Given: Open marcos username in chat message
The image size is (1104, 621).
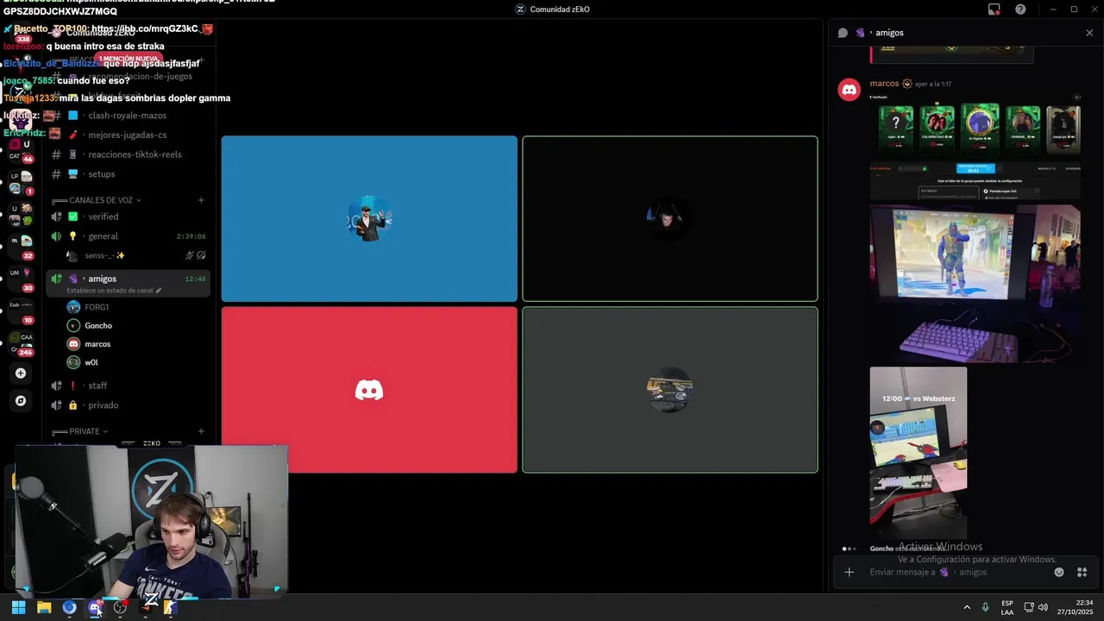Looking at the screenshot, I should pos(884,84).
